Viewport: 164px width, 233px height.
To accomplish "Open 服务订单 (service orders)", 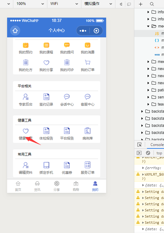I will tap(88, 168).
